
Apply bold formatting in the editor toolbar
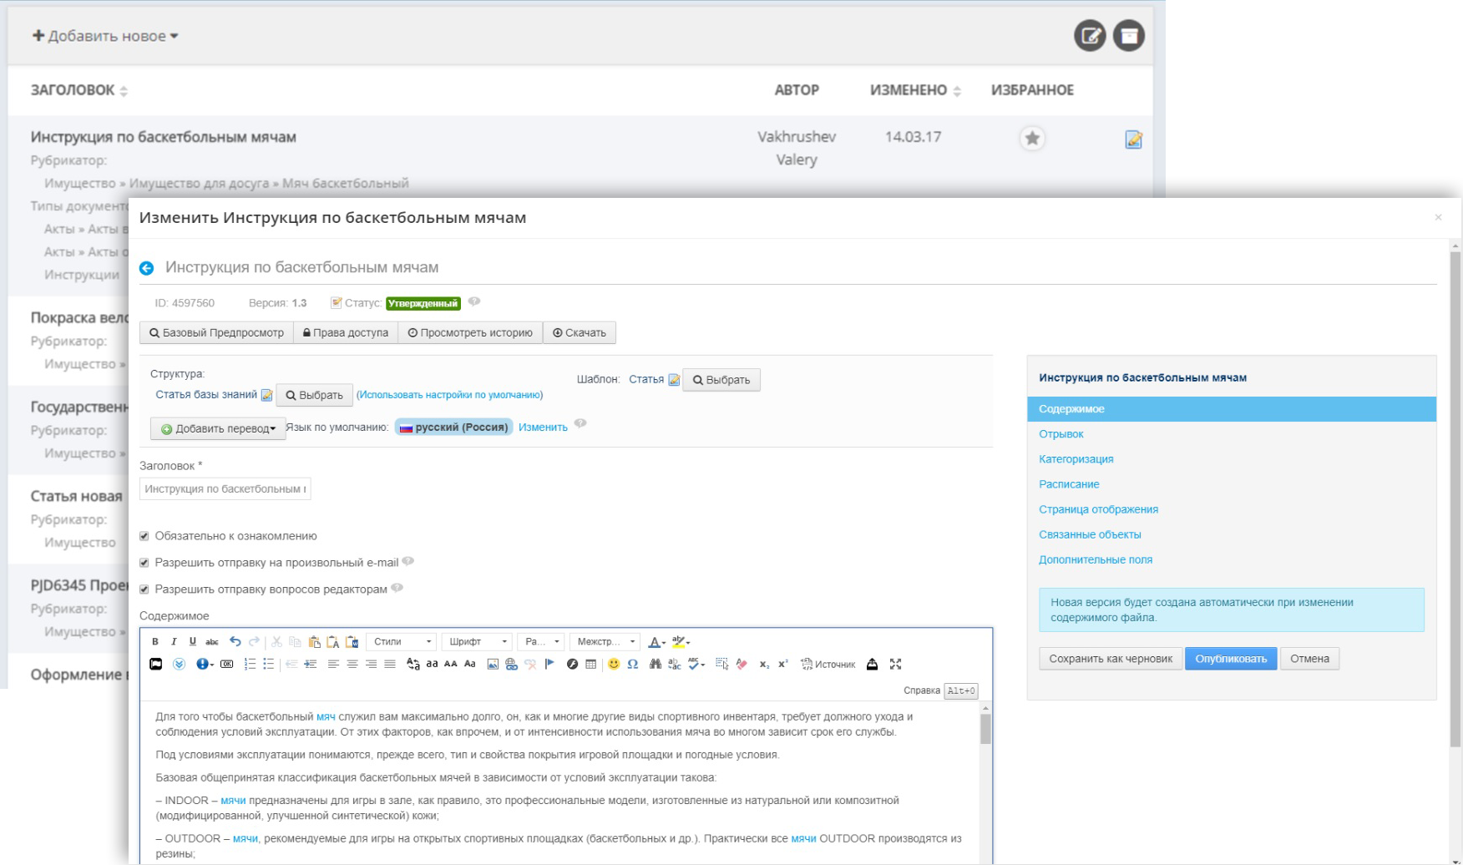tap(154, 642)
